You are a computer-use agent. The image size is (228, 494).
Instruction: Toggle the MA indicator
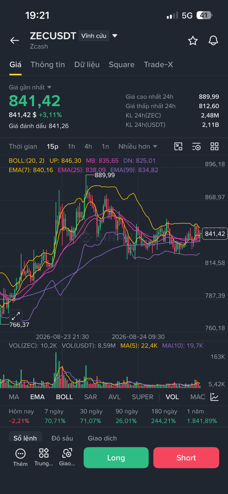(x=14, y=397)
